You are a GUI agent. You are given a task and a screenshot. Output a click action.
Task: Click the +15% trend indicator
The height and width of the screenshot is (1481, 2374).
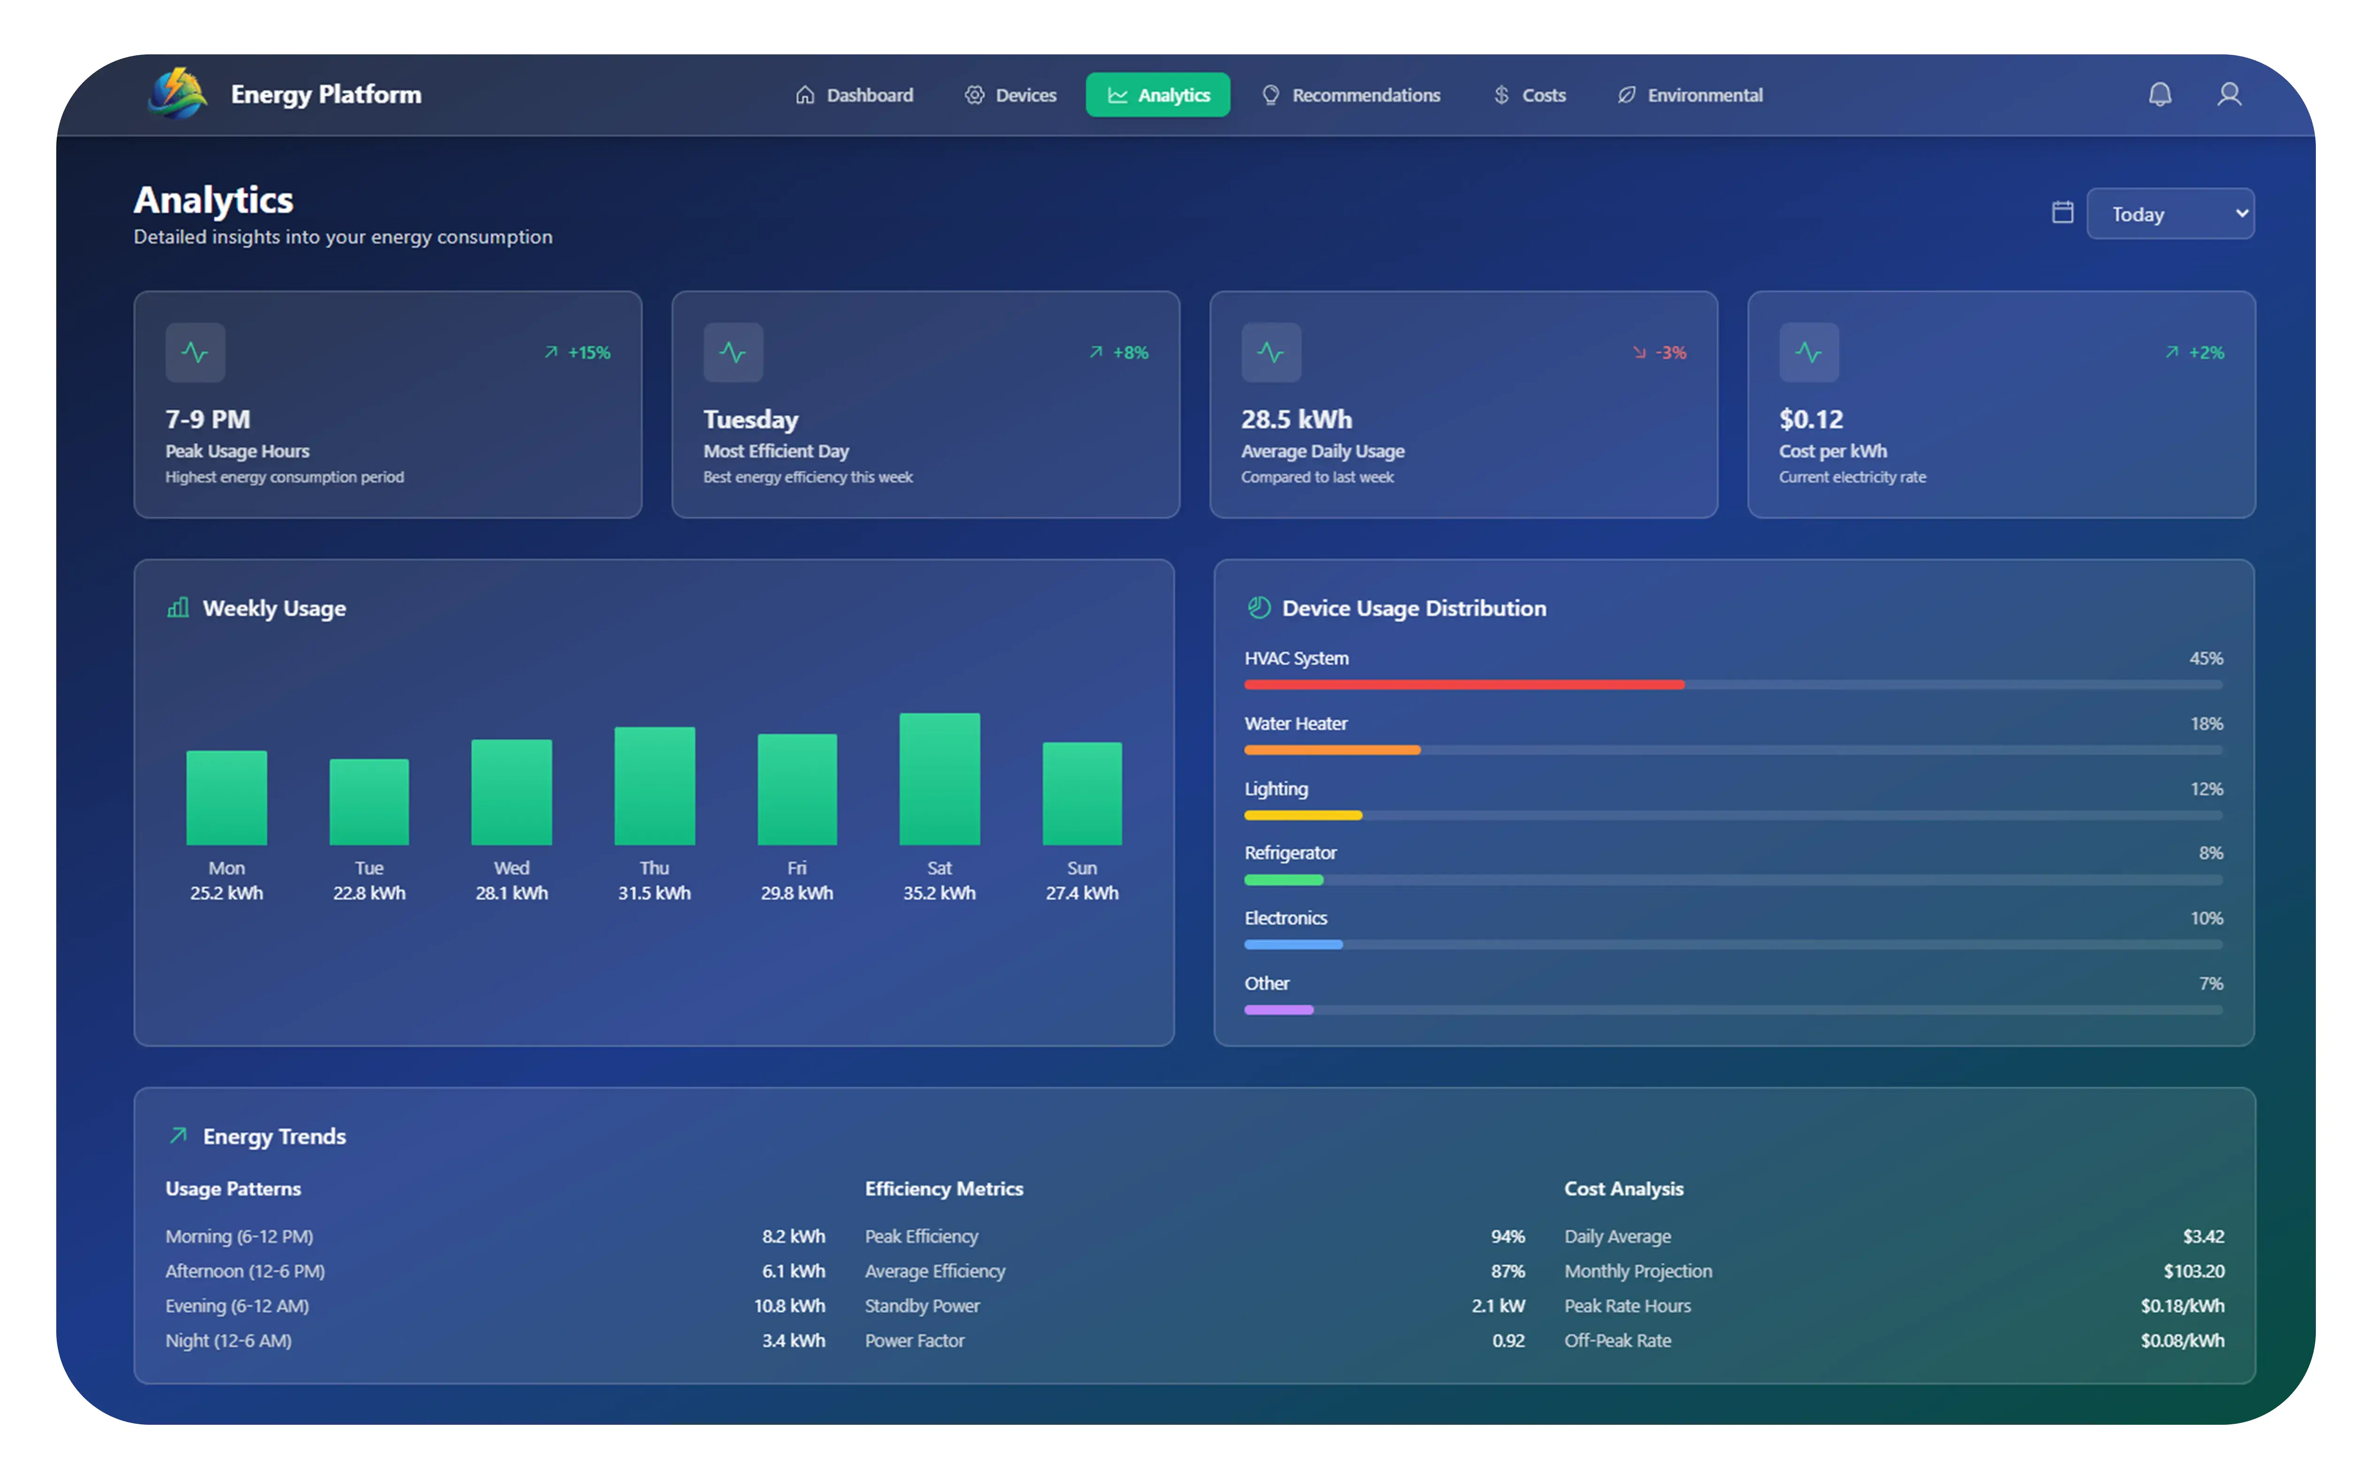coord(577,352)
